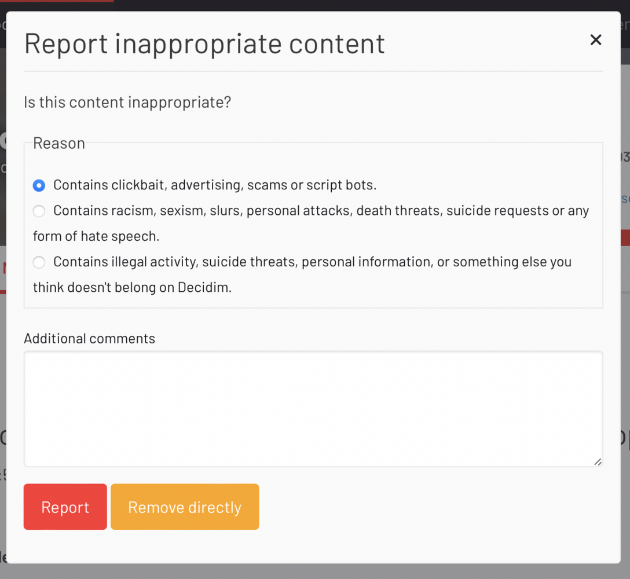Image resolution: width=630 pixels, height=579 pixels.
Task: Select the clickbait and advertising radio button
Action: [39, 185]
